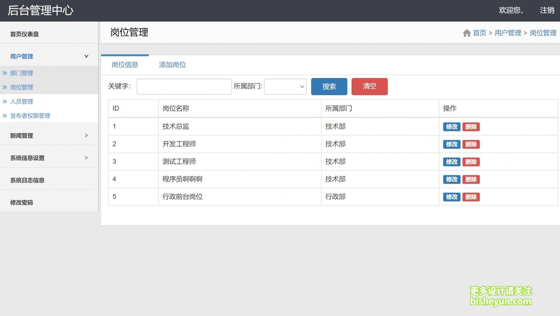Click 注销 to log out
560x316 pixels.
tap(547, 10)
